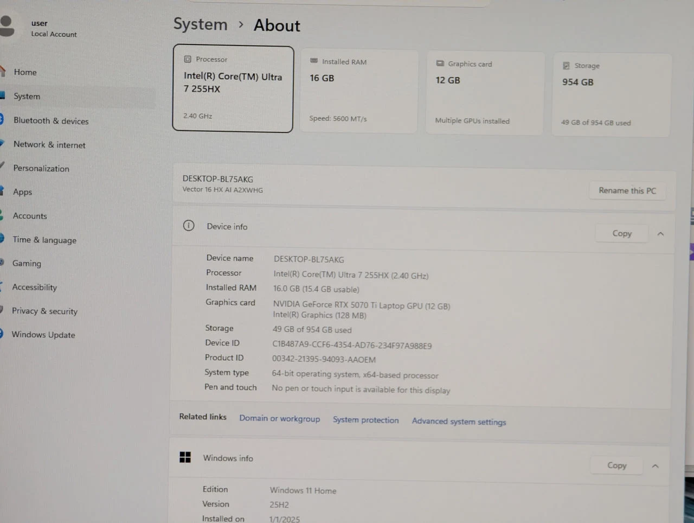The height and width of the screenshot is (523, 694).
Task: Go back to System via breadcrumb
Action: (200, 24)
